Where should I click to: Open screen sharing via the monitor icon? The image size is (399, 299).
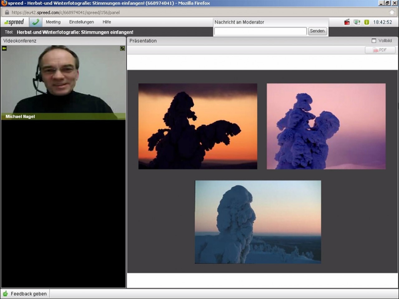(356, 22)
